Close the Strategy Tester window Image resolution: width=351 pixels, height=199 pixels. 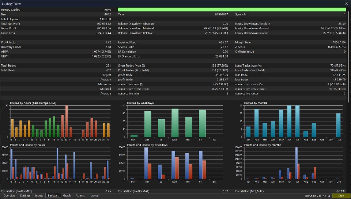coord(347,4)
